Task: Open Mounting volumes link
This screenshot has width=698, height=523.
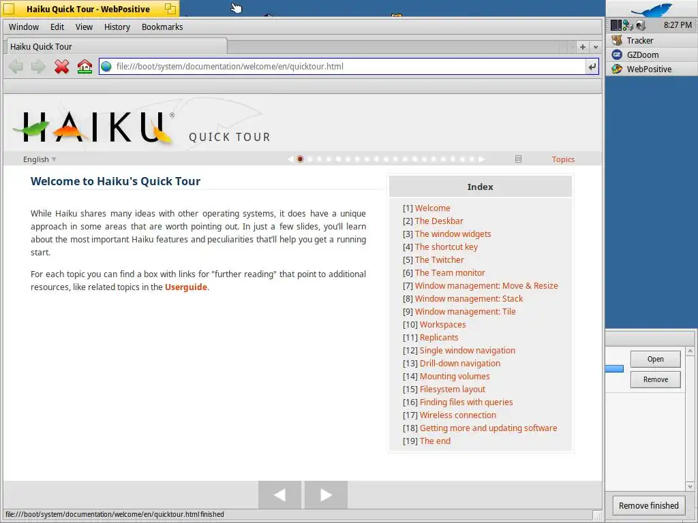Action: point(455,376)
